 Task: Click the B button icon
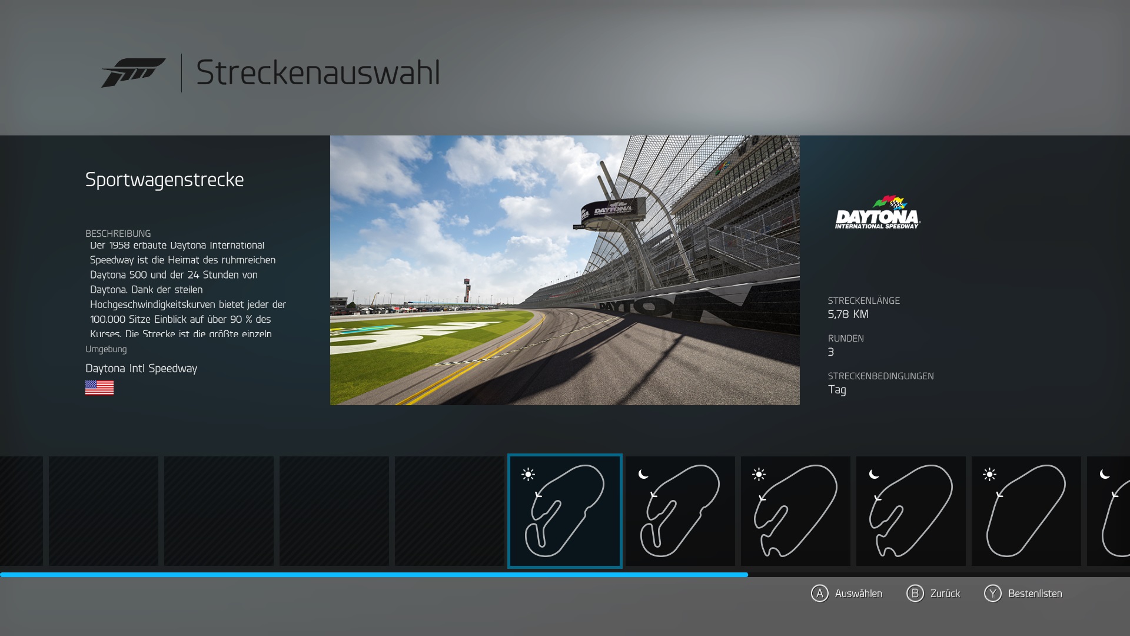coord(915,593)
